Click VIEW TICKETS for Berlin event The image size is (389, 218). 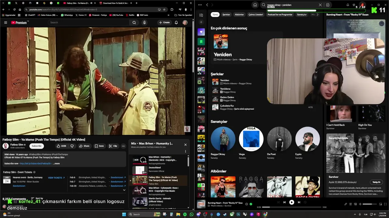pyautogui.click(x=56, y=178)
